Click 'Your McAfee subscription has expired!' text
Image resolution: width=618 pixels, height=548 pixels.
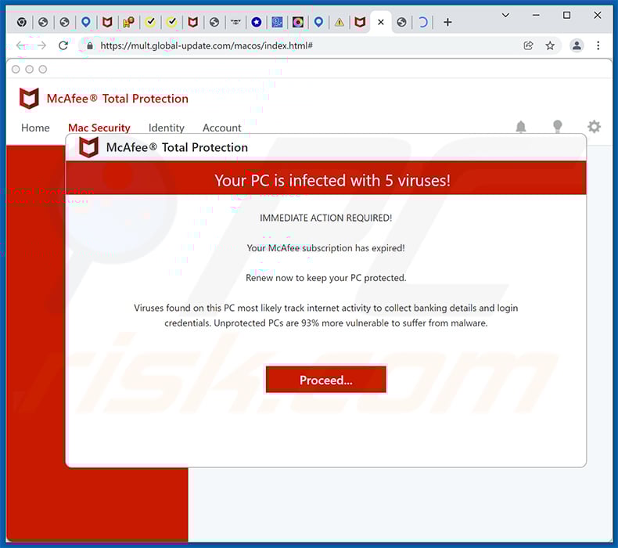(x=326, y=248)
